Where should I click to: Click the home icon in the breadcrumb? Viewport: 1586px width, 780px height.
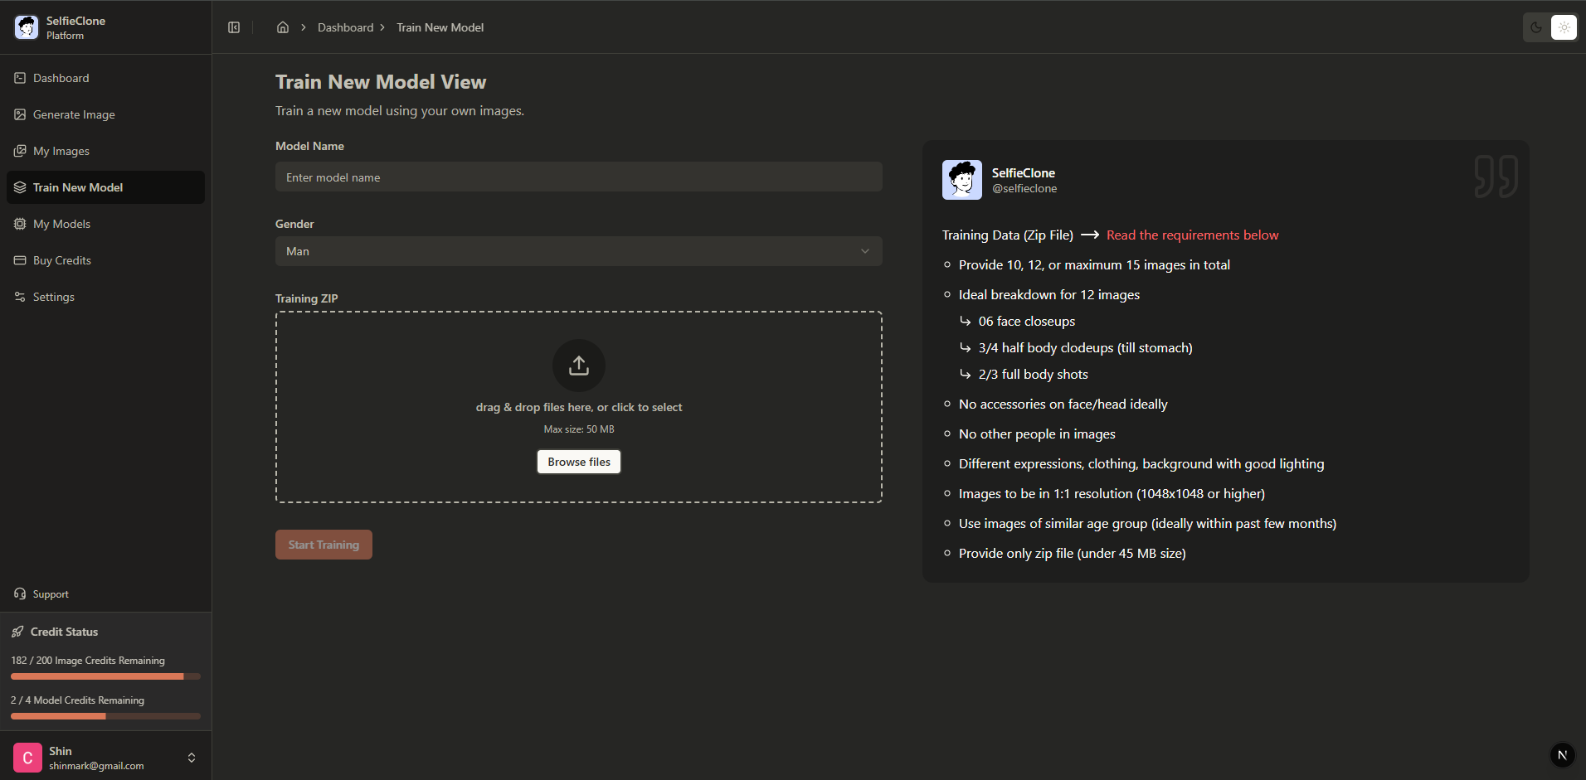282,27
